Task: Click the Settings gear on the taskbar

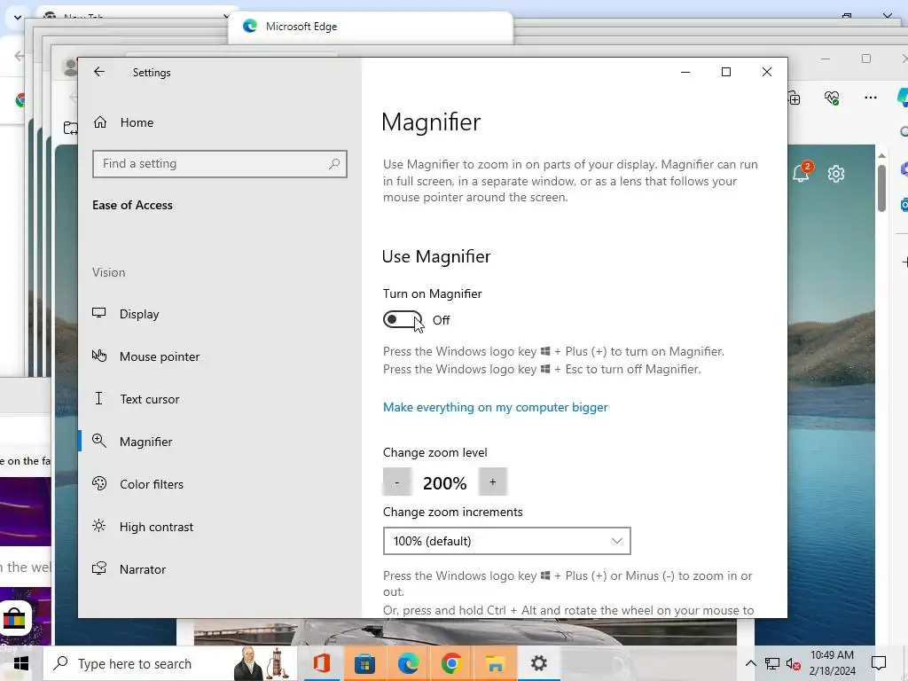Action: tap(538, 663)
